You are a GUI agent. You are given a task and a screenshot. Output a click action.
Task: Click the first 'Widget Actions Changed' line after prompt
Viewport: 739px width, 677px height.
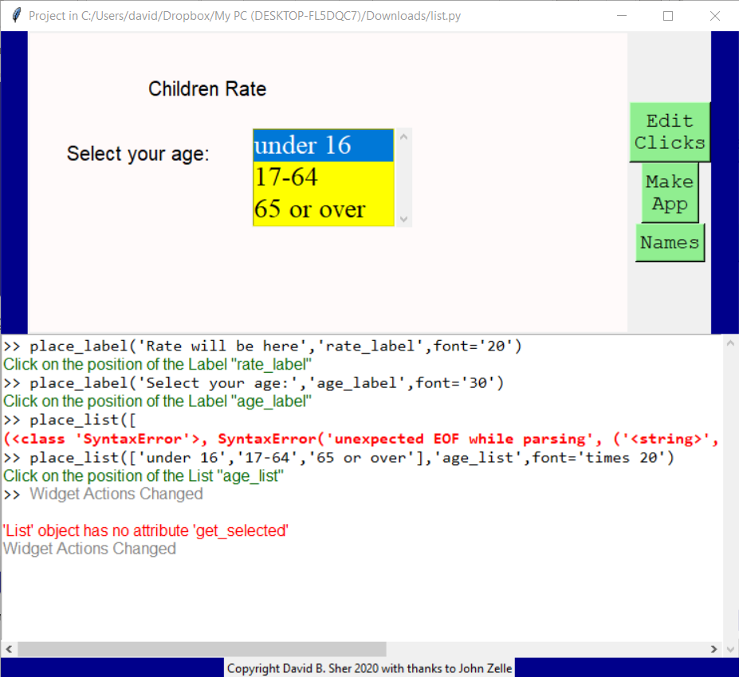pyautogui.click(x=116, y=494)
